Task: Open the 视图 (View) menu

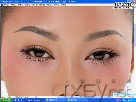Action: point(49,5)
